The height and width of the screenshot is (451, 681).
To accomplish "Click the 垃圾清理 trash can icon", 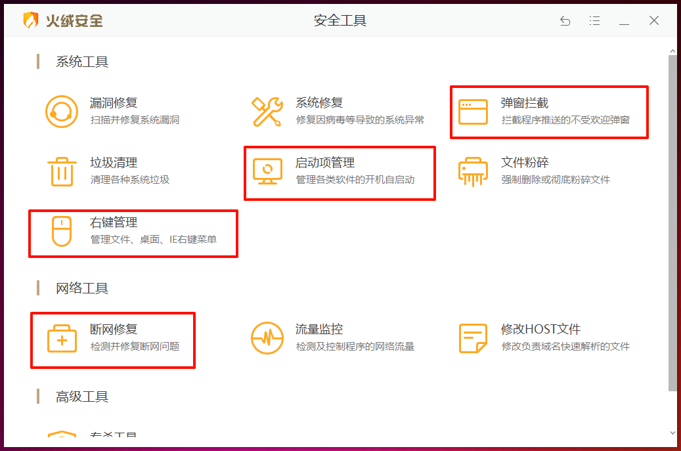I will pyautogui.click(x=62, y=171).
